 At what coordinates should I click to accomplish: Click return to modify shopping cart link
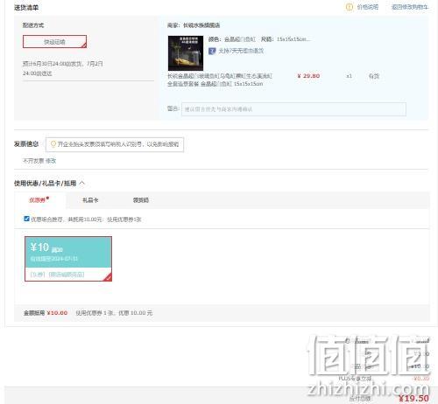coord(410,7)
